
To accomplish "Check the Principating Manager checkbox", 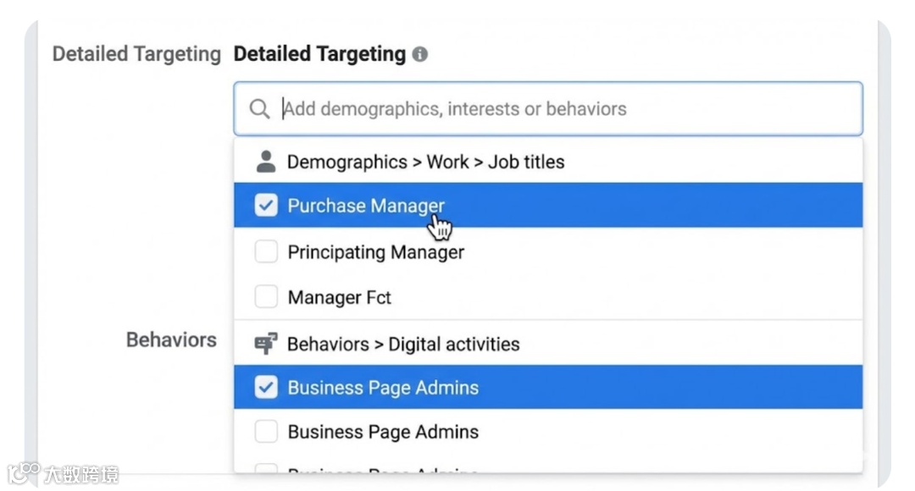I will (x=266, y=251).
